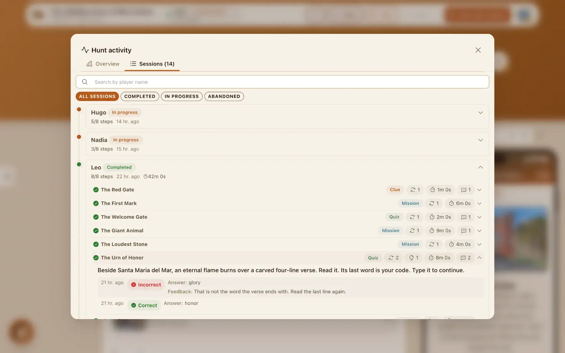Filter sessions by In Progress
Viewport: 565px width, 353px height.
(182, 96)
